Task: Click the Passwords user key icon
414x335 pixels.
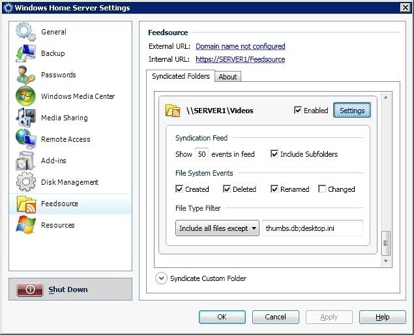Action: [x=25, y=75]
